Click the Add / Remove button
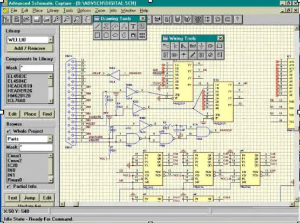The image size is (300, 223). (x=30, y=49)
